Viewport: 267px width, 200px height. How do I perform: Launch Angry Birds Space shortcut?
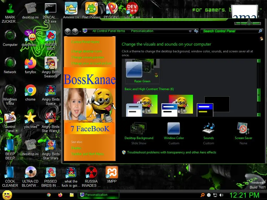click(51, 95)
